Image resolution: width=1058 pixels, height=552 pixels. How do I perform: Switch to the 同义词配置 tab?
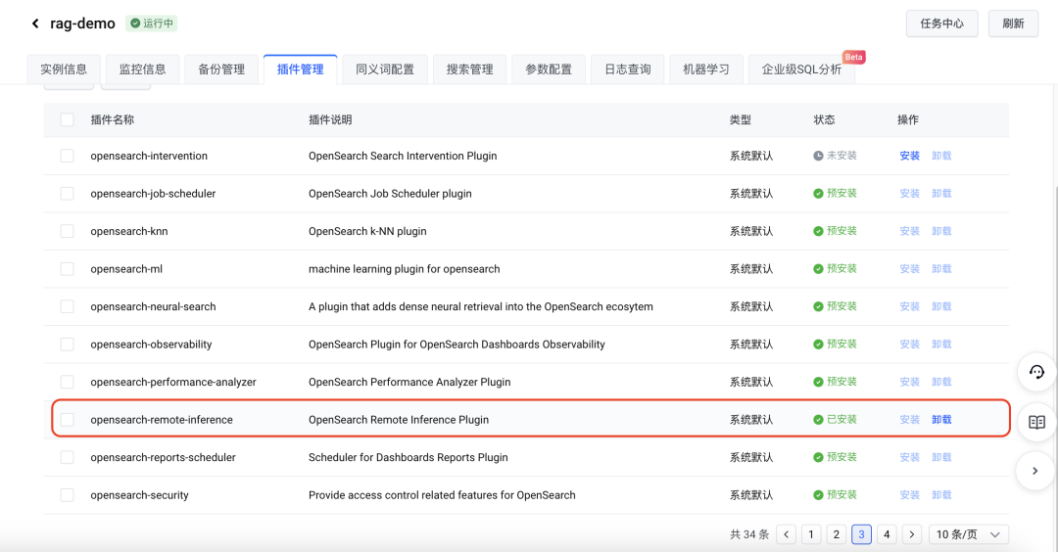click(x=385, y=69)
